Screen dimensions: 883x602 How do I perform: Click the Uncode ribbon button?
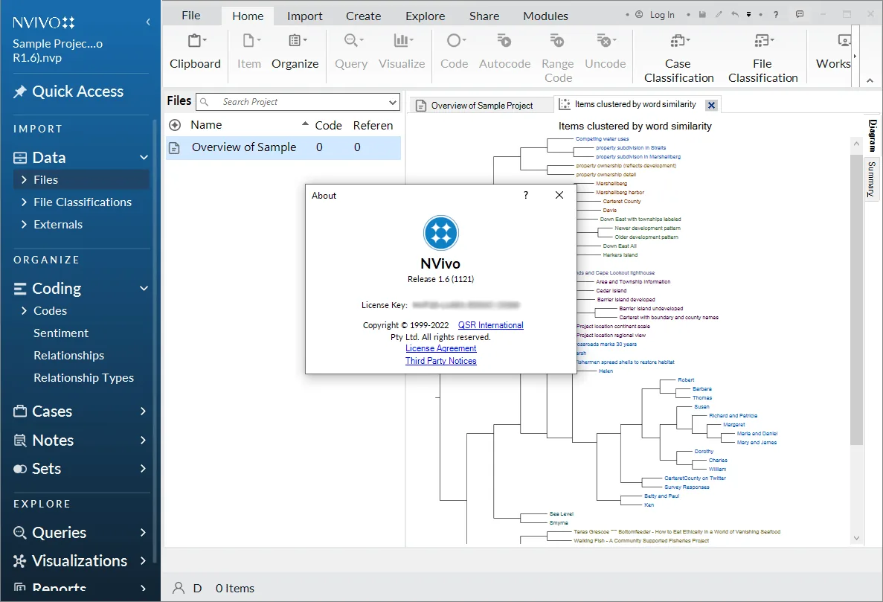point(606,52)
